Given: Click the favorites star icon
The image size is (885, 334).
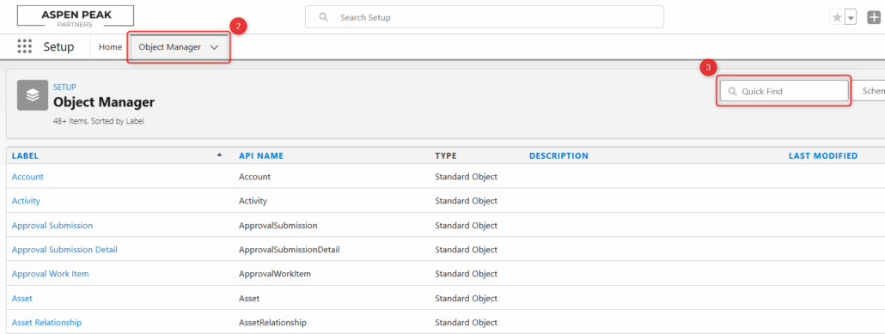Looking at the screenshot, I should [837, 17].
